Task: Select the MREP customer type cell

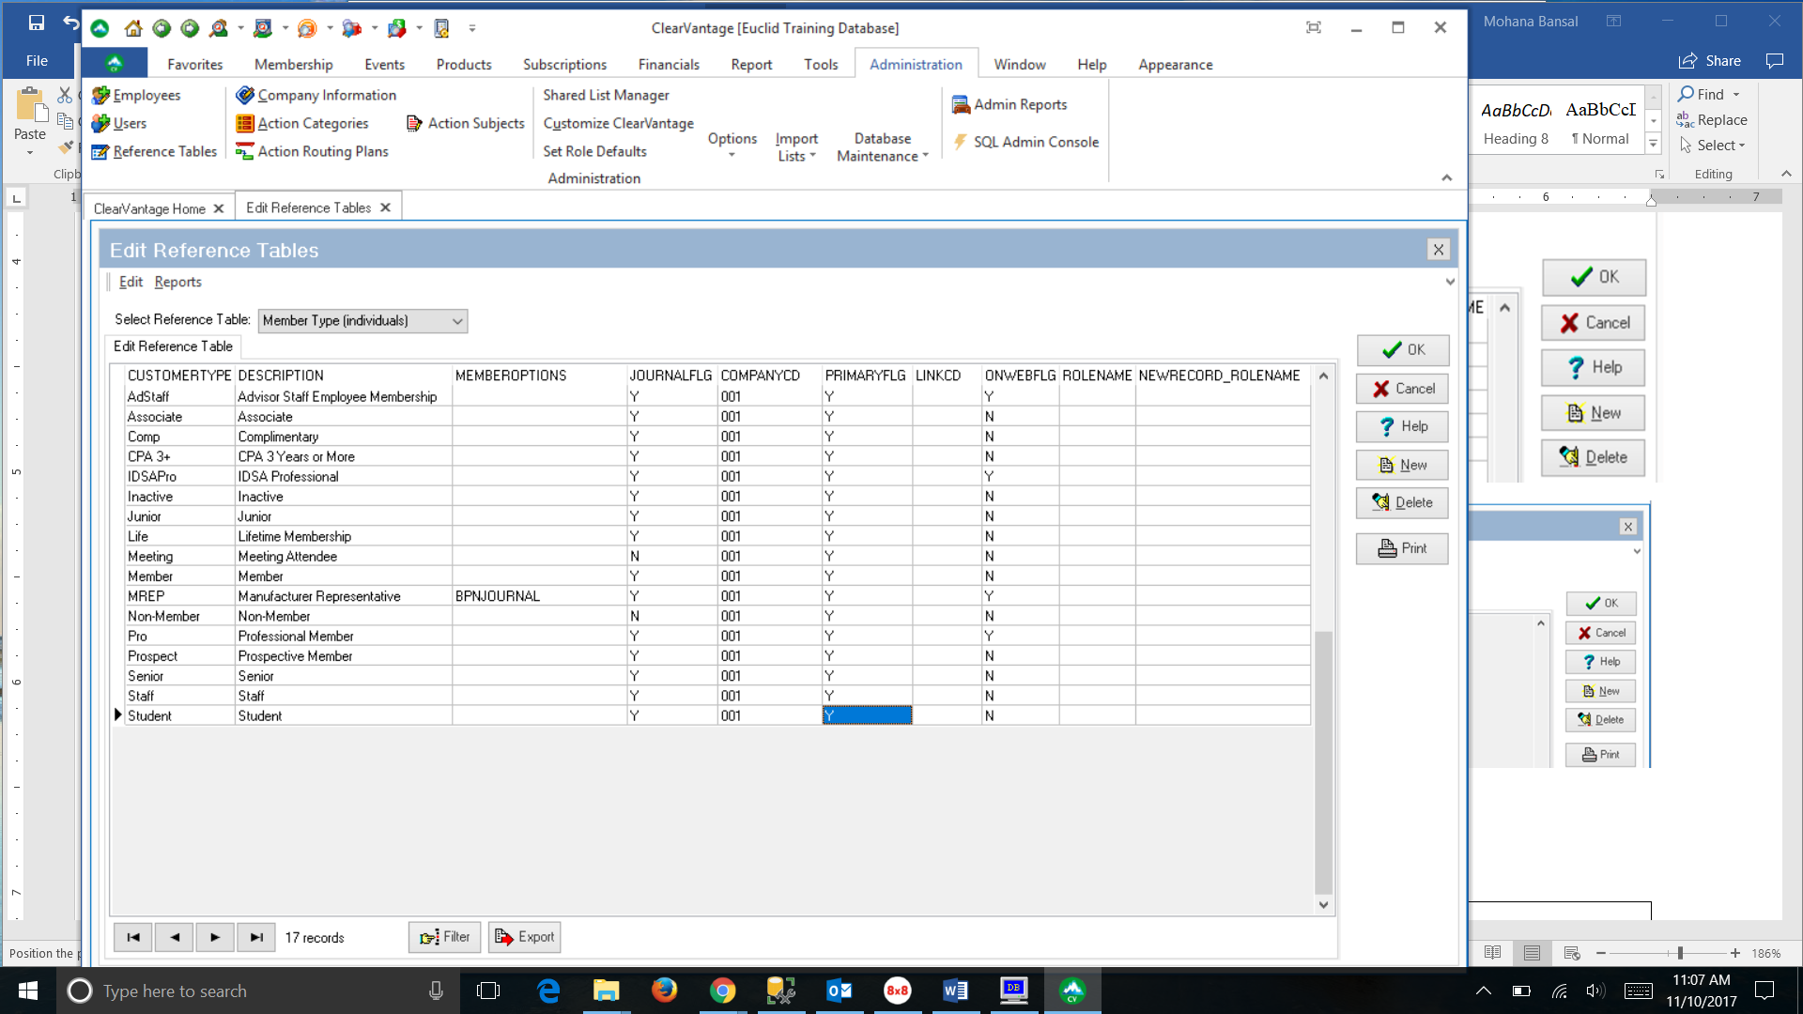Action: coord(179,596)
